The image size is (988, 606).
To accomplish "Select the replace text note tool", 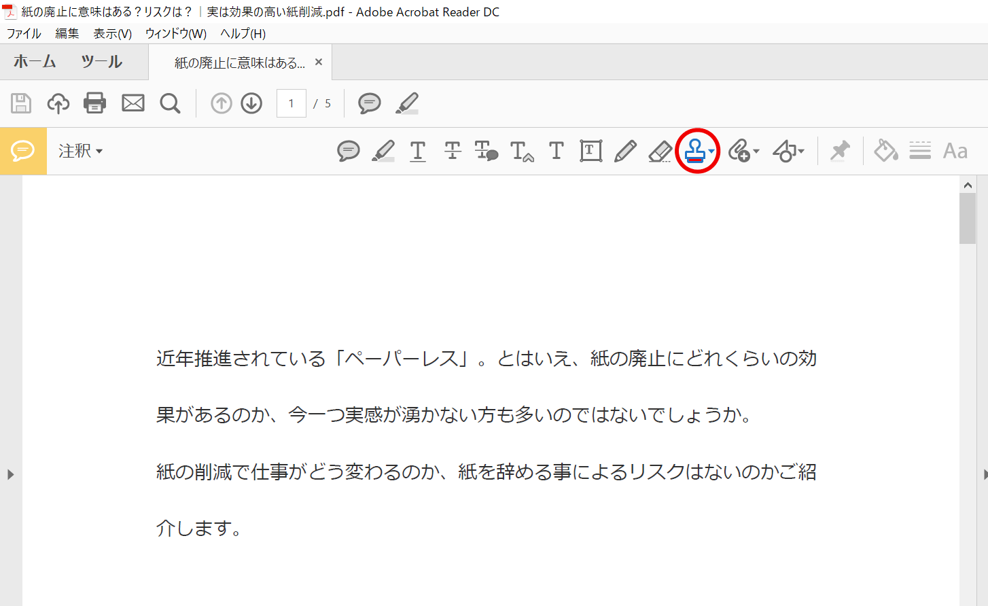I will click(x=487, y=151).
